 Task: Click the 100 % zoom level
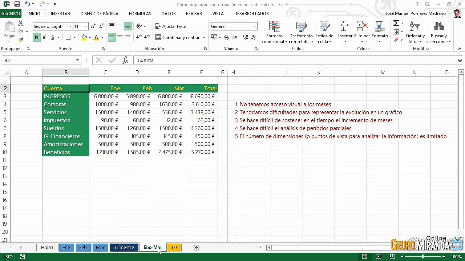click(x=456, y=257)
